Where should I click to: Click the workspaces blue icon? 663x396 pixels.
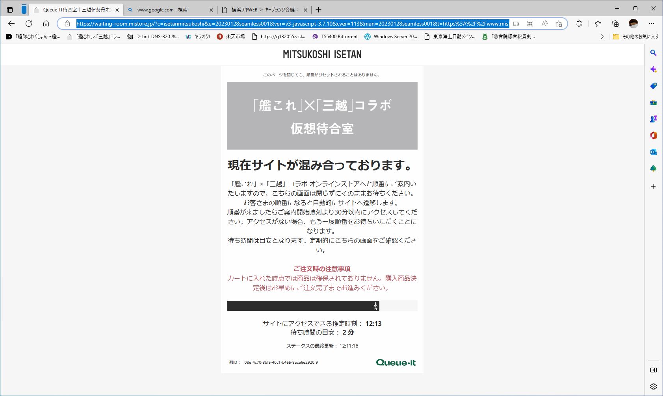24,9
